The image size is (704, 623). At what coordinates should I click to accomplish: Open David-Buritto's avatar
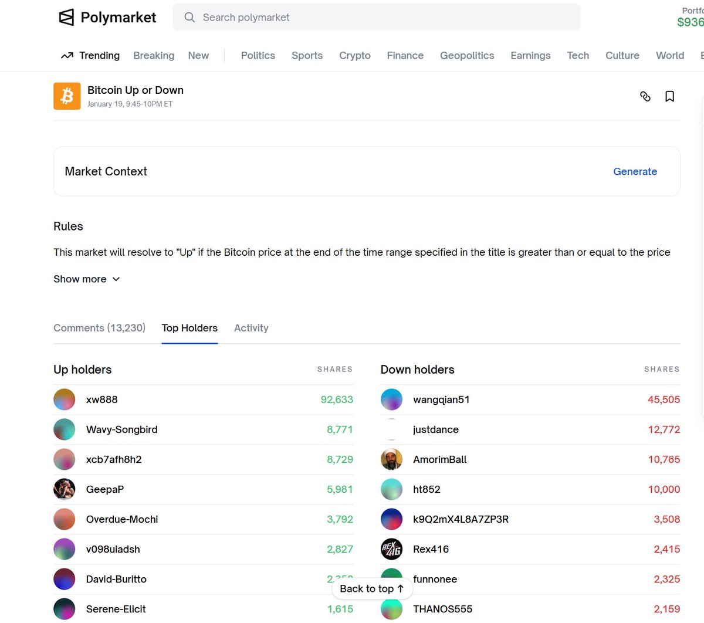pyautogui.click(x=65, y=579)
